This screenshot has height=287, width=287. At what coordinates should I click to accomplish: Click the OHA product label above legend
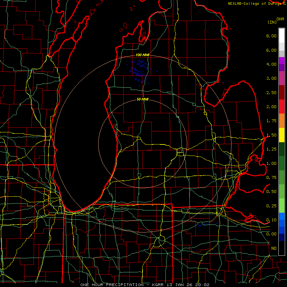[x=280, y=19]
